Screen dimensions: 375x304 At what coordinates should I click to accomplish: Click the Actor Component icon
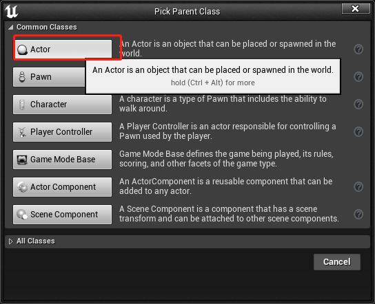[x=22, y=187]
